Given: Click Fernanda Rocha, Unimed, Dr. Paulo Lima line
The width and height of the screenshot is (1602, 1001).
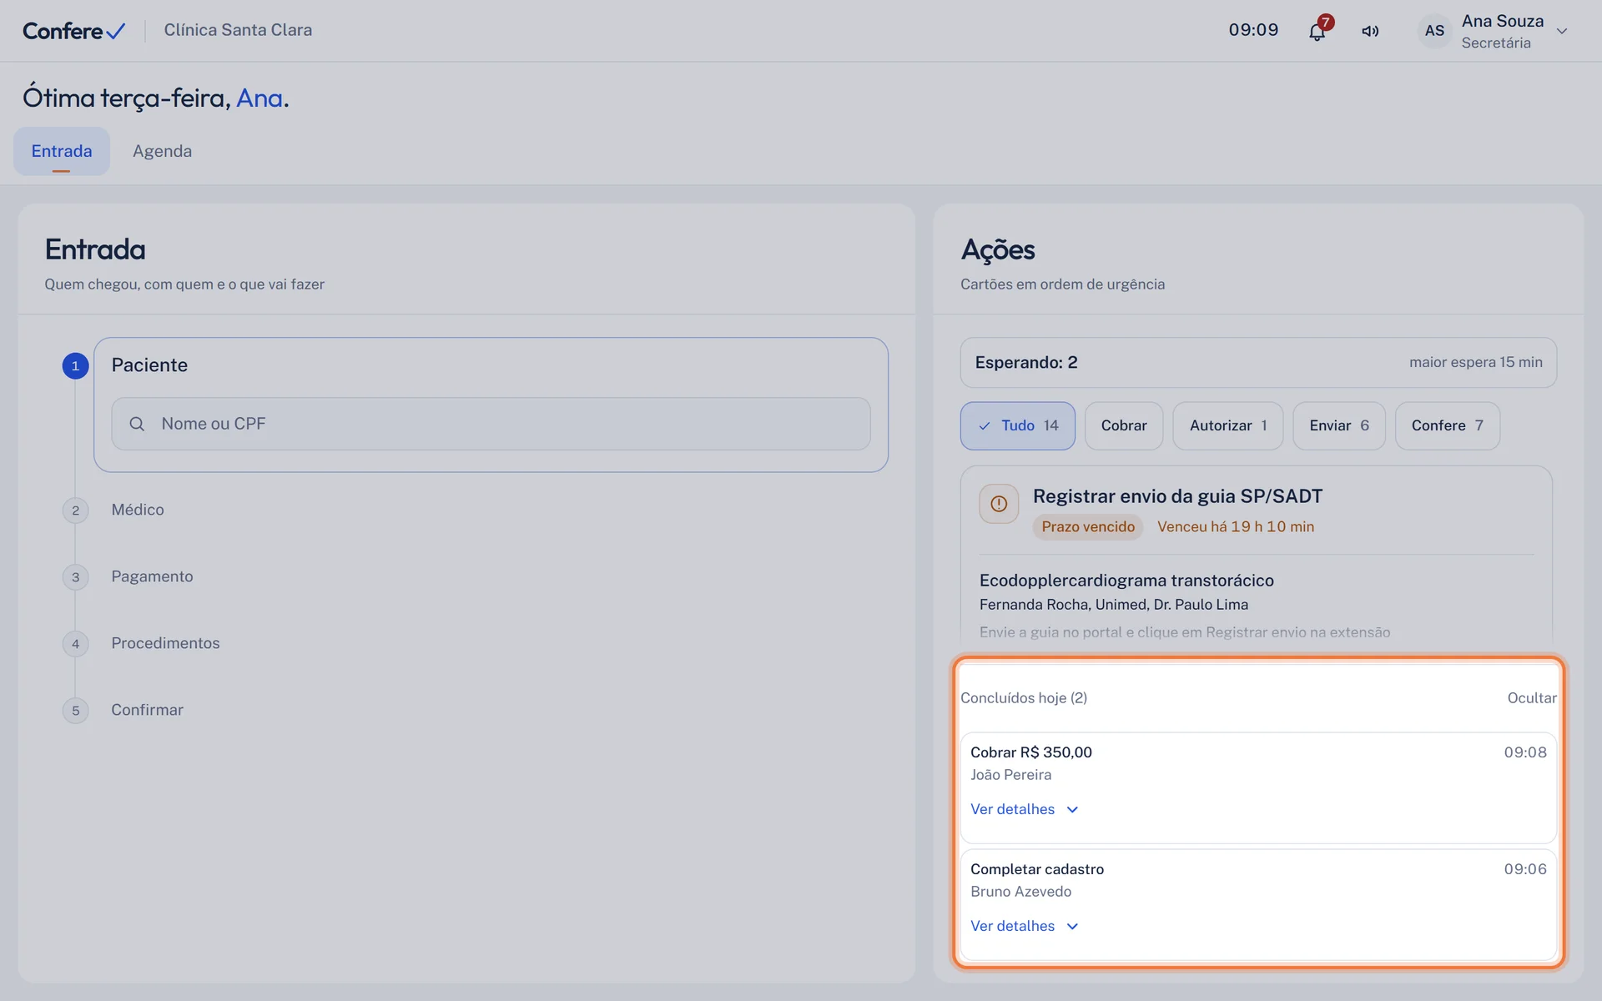Looking at the screenshot, I should tap(1114, 605).
